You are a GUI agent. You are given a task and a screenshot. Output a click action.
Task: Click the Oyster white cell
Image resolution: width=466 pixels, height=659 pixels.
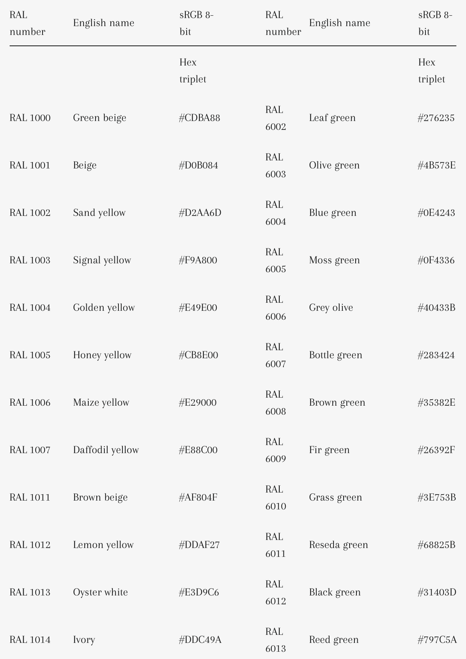tap(100, 592)
